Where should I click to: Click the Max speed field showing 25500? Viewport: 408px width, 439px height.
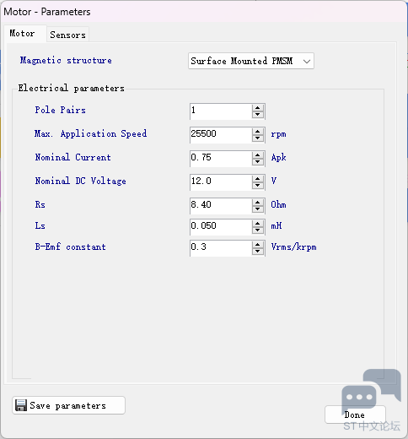point(221,135)
